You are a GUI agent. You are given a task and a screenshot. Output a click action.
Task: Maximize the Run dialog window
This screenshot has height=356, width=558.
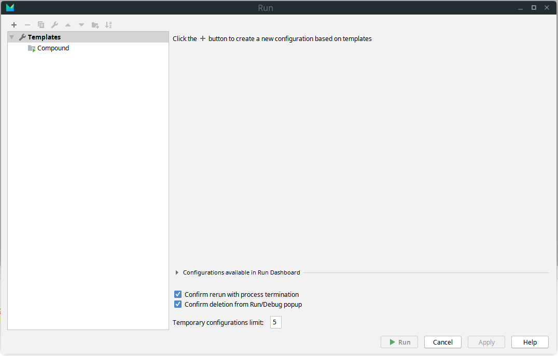pyautogui.click(x=534, y=8)
